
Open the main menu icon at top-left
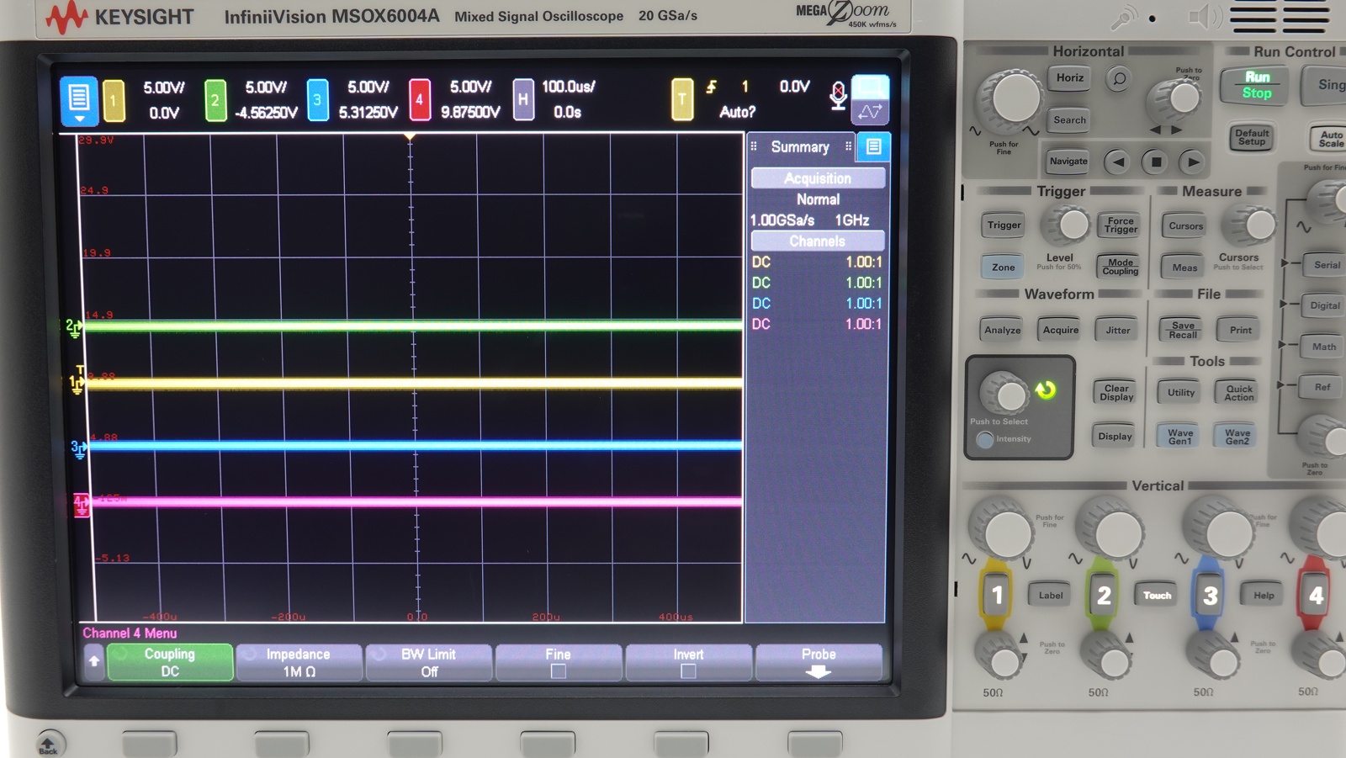coord(79,100)
